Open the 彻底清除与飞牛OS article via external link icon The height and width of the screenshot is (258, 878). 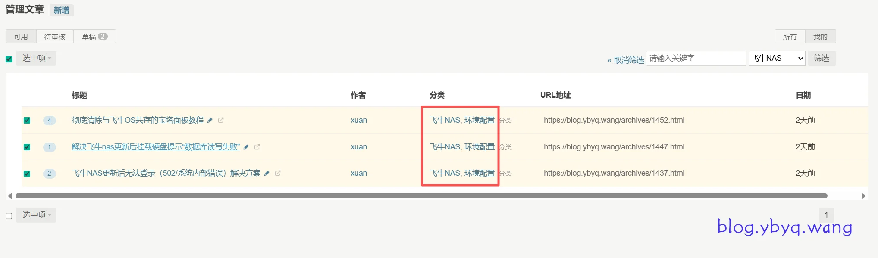[x=221, y=120]
